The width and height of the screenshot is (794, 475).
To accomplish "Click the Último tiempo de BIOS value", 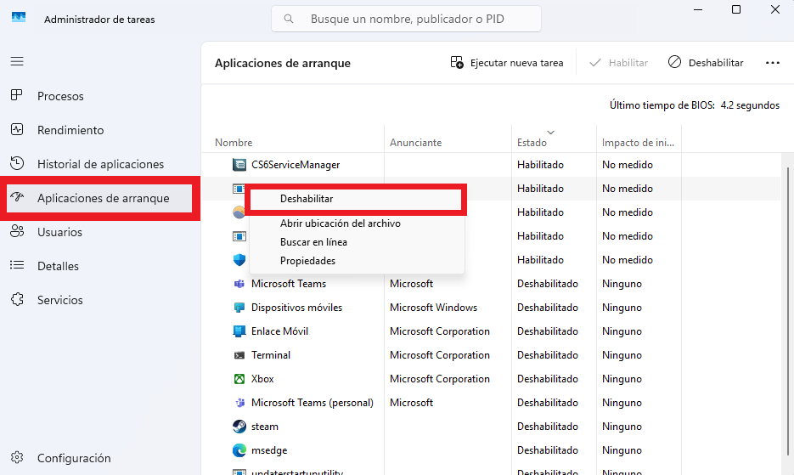I will [750, 105].
